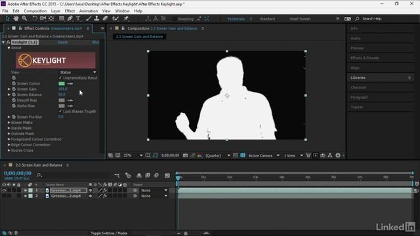420x236 pixels.
Task: Select the Hand tool
Action: (x=16, y=18)
